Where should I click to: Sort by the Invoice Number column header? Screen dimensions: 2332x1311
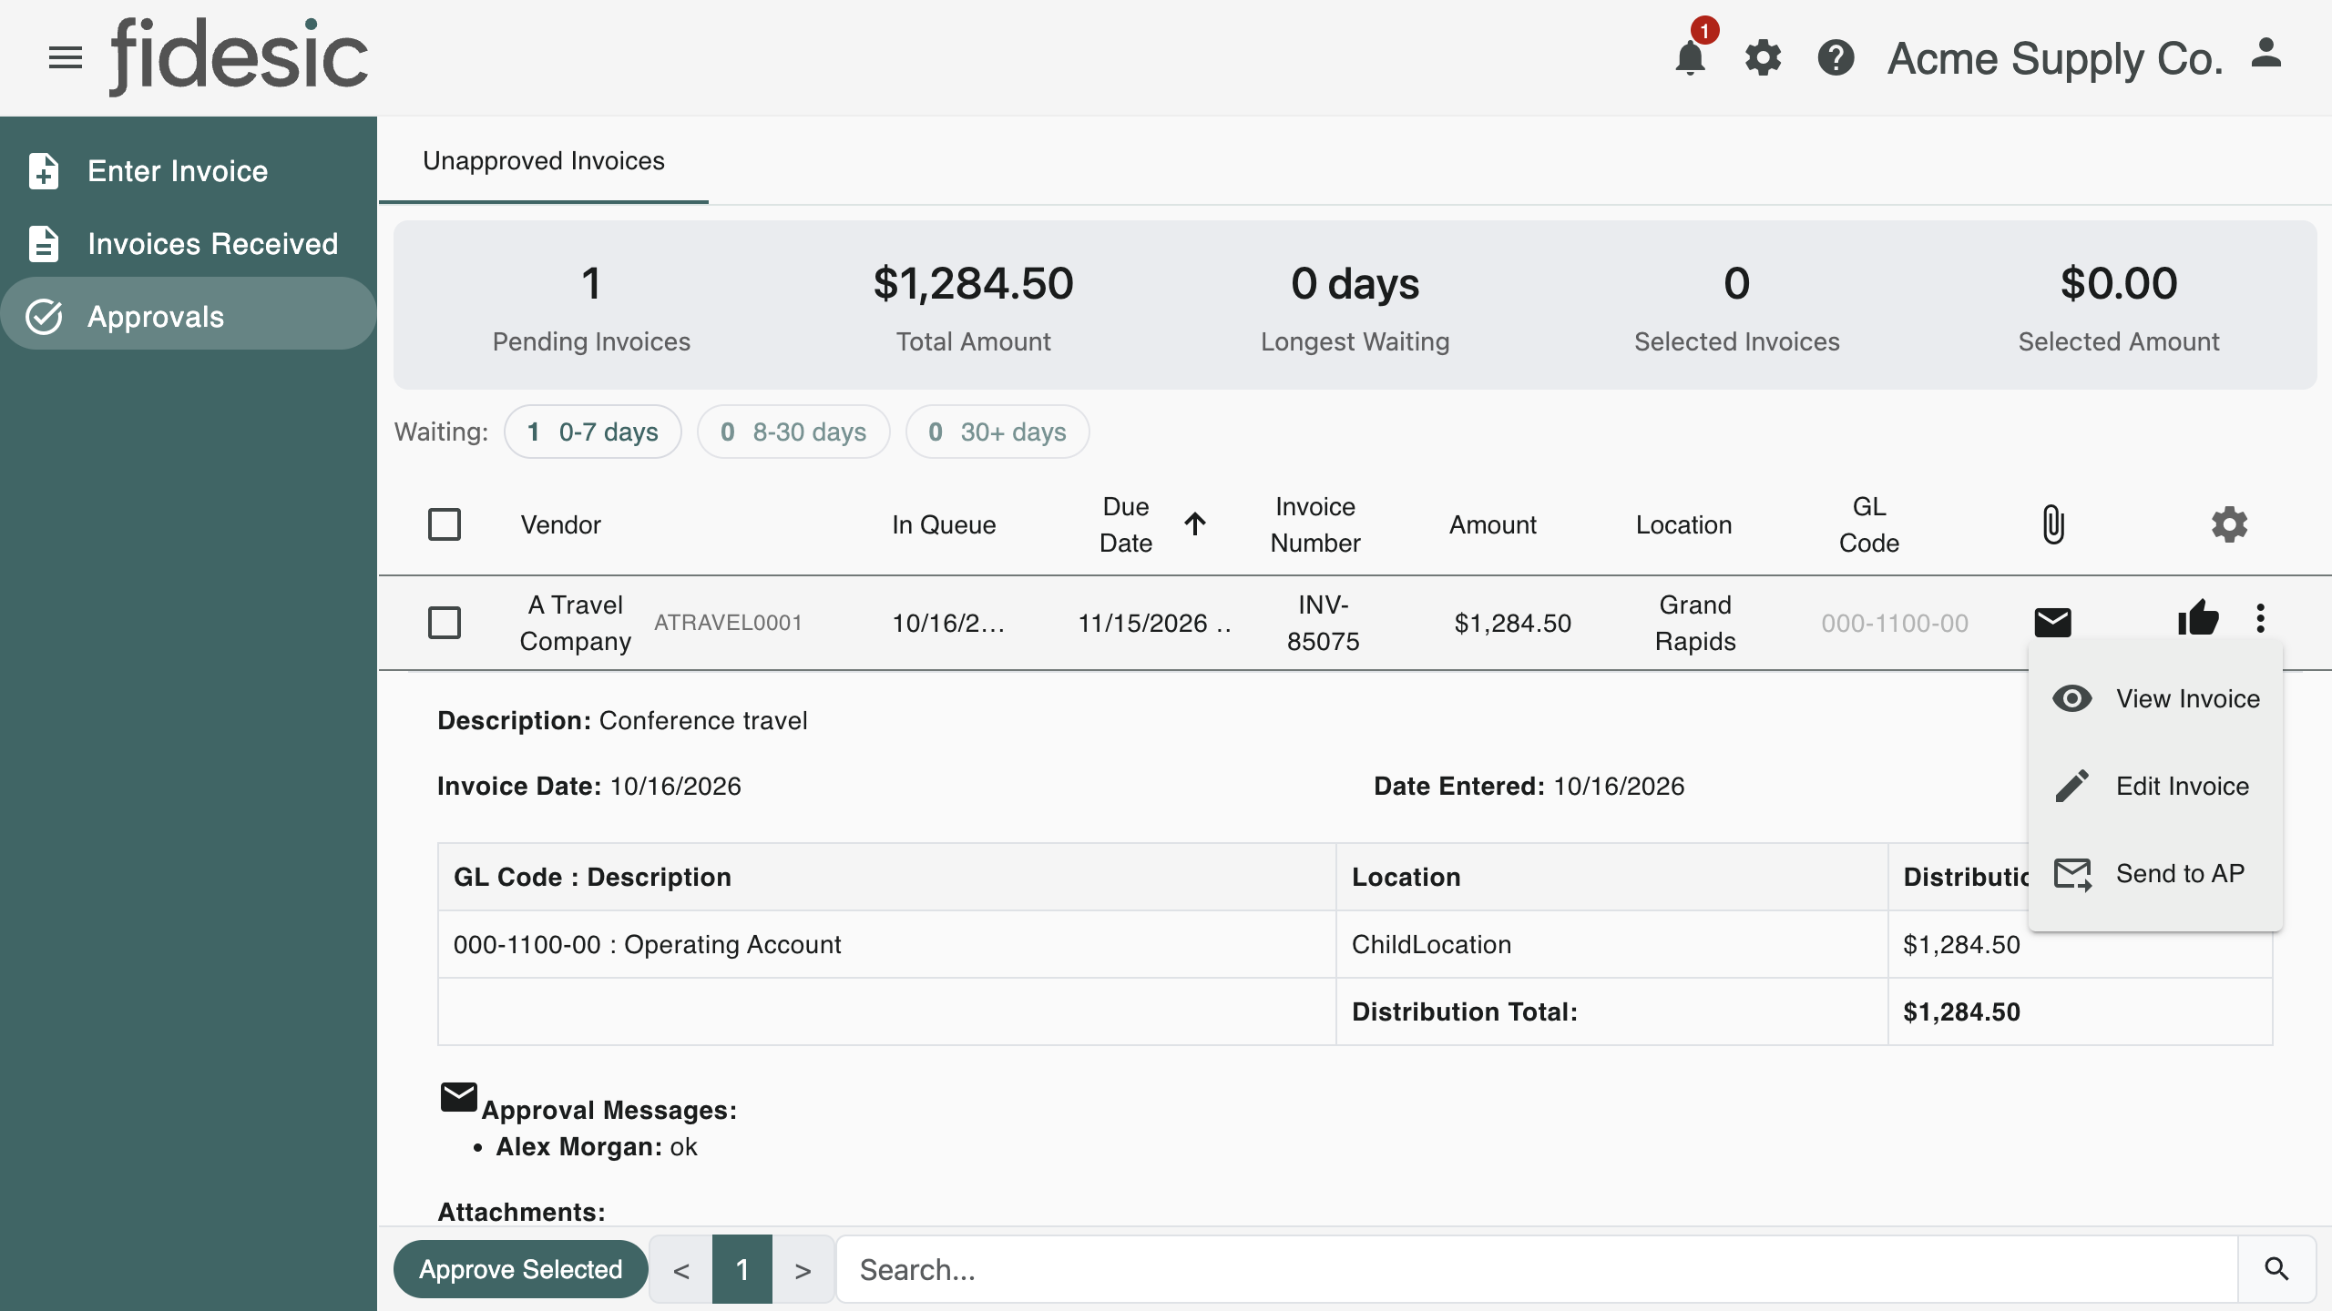[1315, 525]
